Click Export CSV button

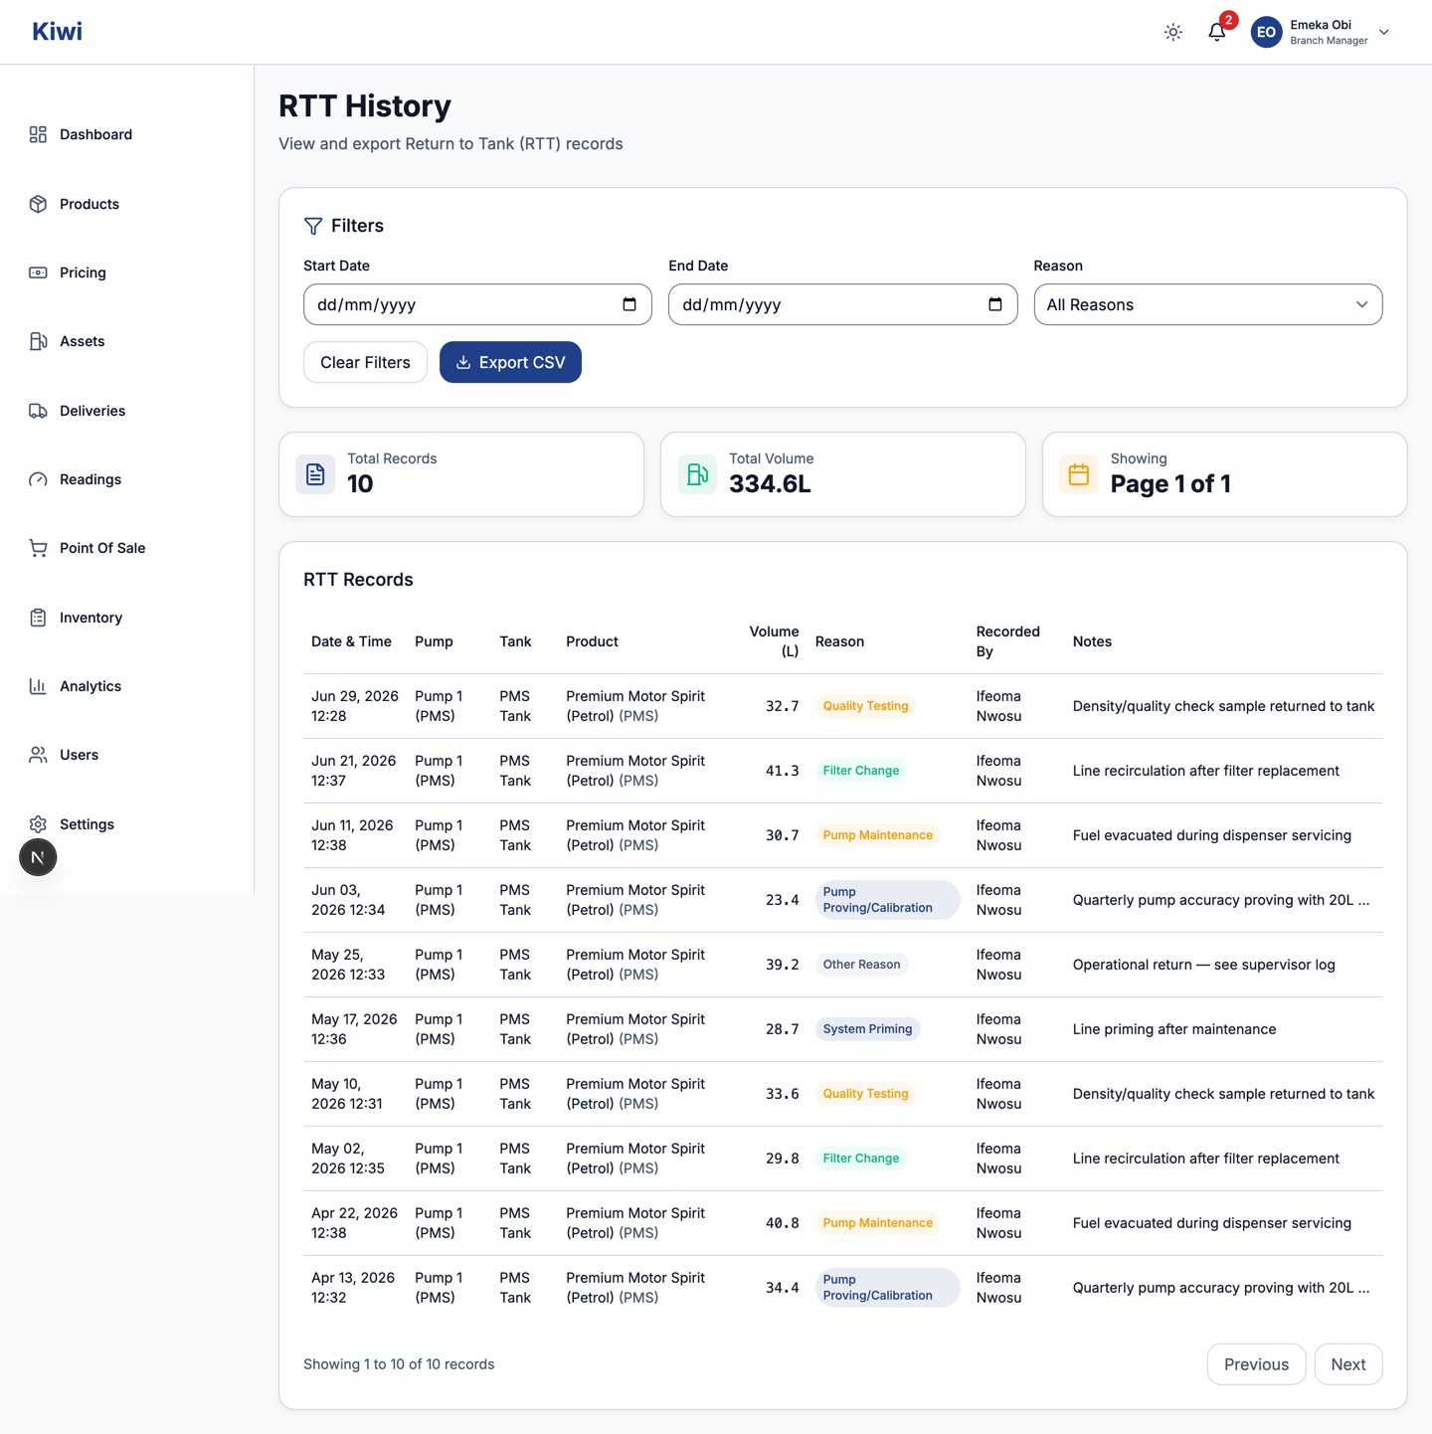tap(510, 362)
